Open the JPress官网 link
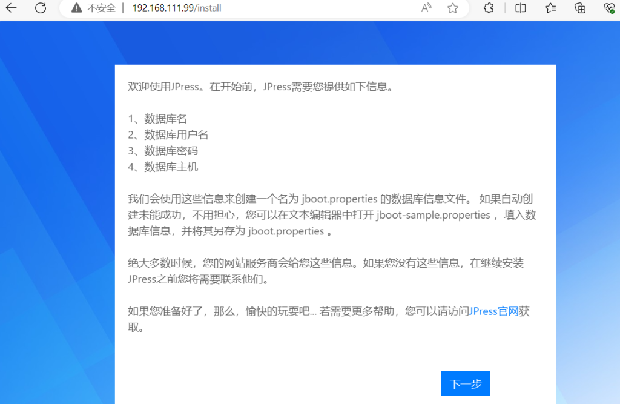 [x=493, y=311]
